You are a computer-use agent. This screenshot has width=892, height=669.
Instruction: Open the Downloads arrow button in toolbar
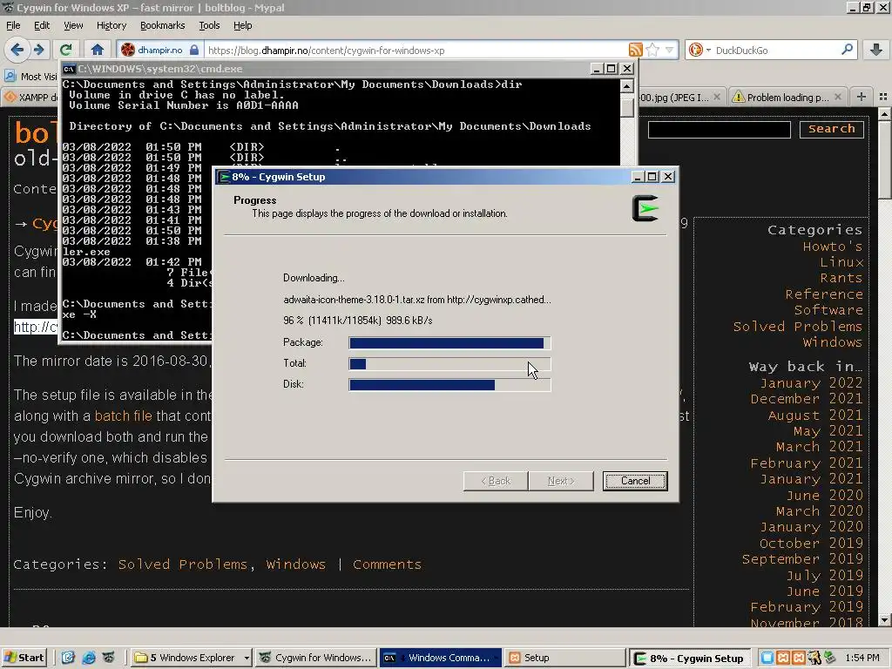click(x=876, y=50)
